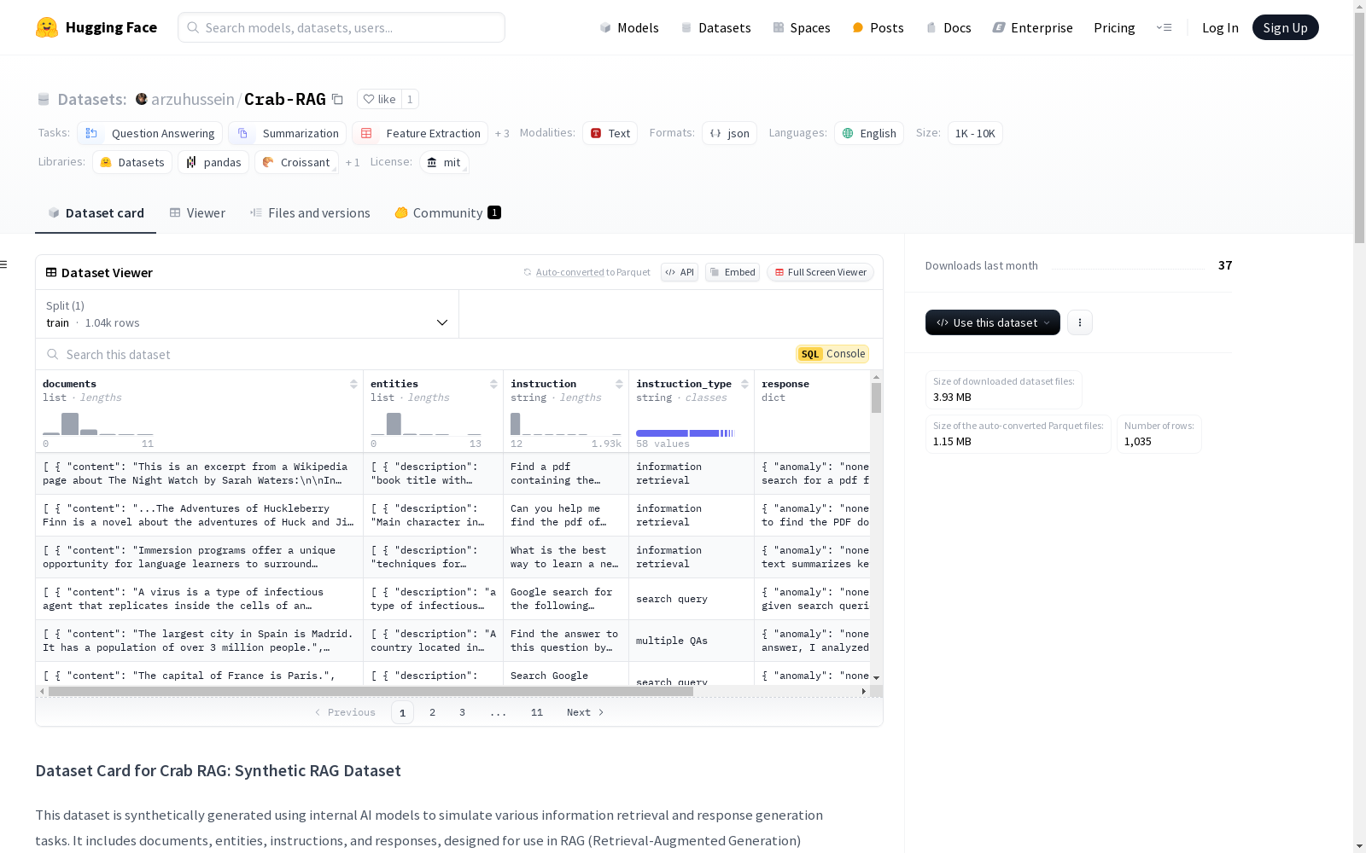Select the English language tag
This screenshot has width=1366, height=853.
point(869,133)
